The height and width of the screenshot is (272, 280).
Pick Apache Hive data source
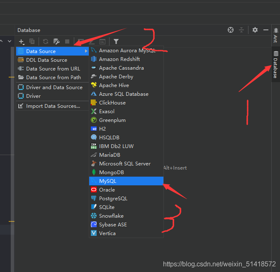coord(126,85)
